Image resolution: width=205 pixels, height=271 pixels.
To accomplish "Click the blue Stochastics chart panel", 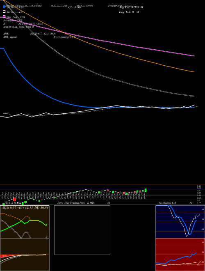I will coord(180,222).
